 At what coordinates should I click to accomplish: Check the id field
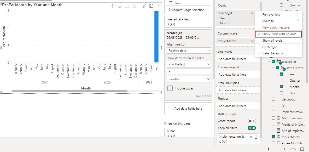(x=273, y=106)
